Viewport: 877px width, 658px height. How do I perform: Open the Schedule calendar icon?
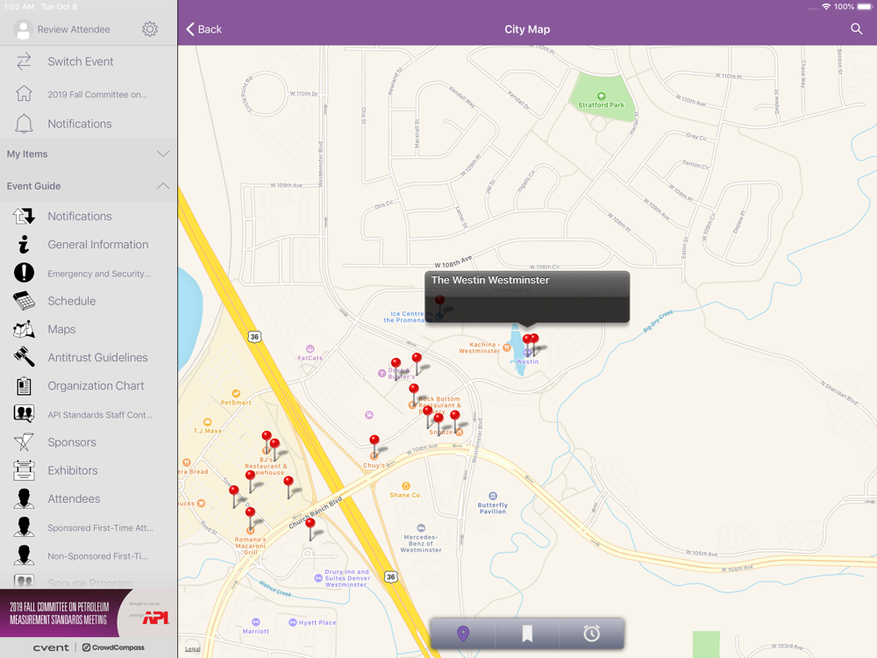(24, 301)
